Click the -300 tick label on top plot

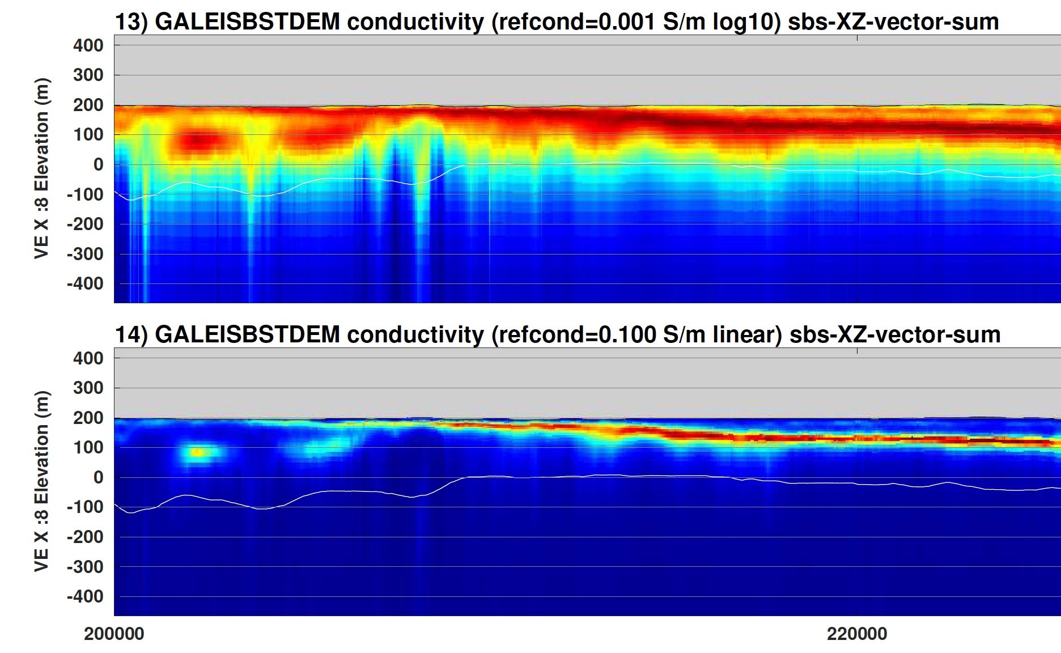pyautogui.click(x=85, y=254)
